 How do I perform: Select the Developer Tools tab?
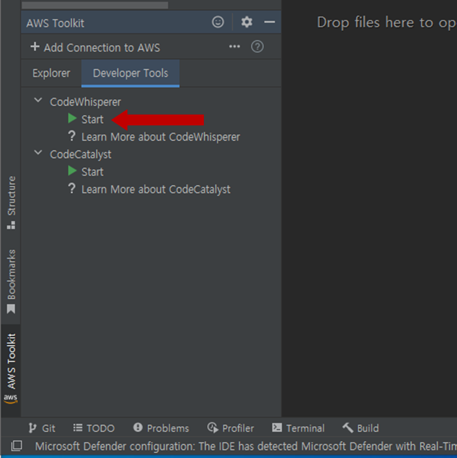tap(130, 73)
